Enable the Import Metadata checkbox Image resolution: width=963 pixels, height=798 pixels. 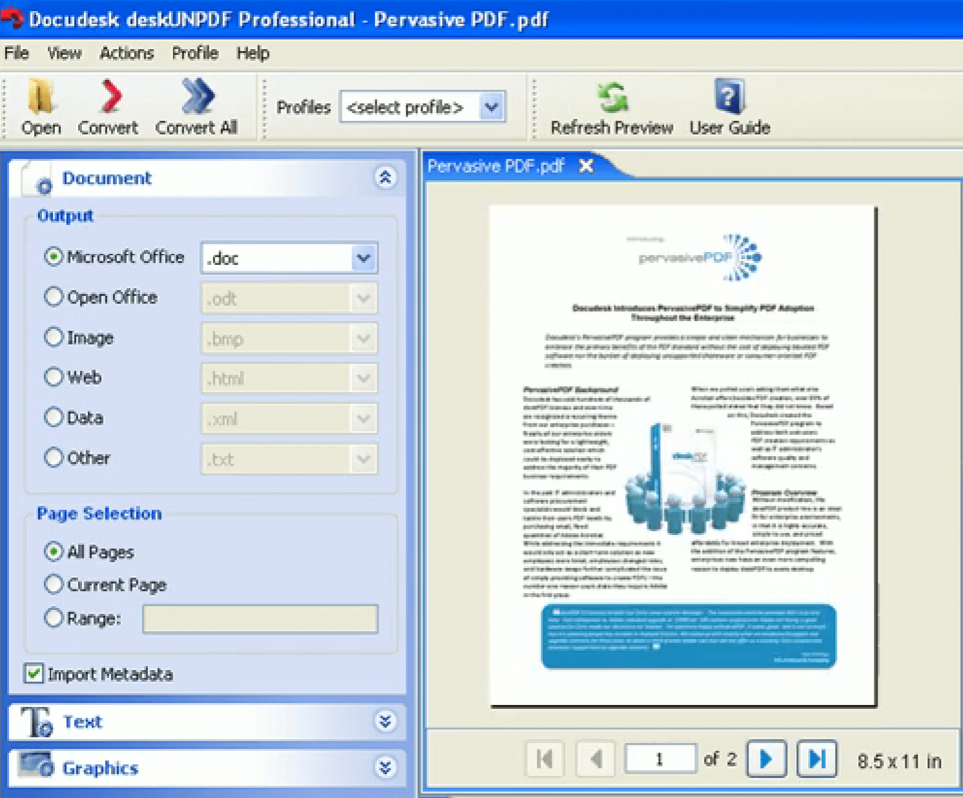tap(33, 674)
